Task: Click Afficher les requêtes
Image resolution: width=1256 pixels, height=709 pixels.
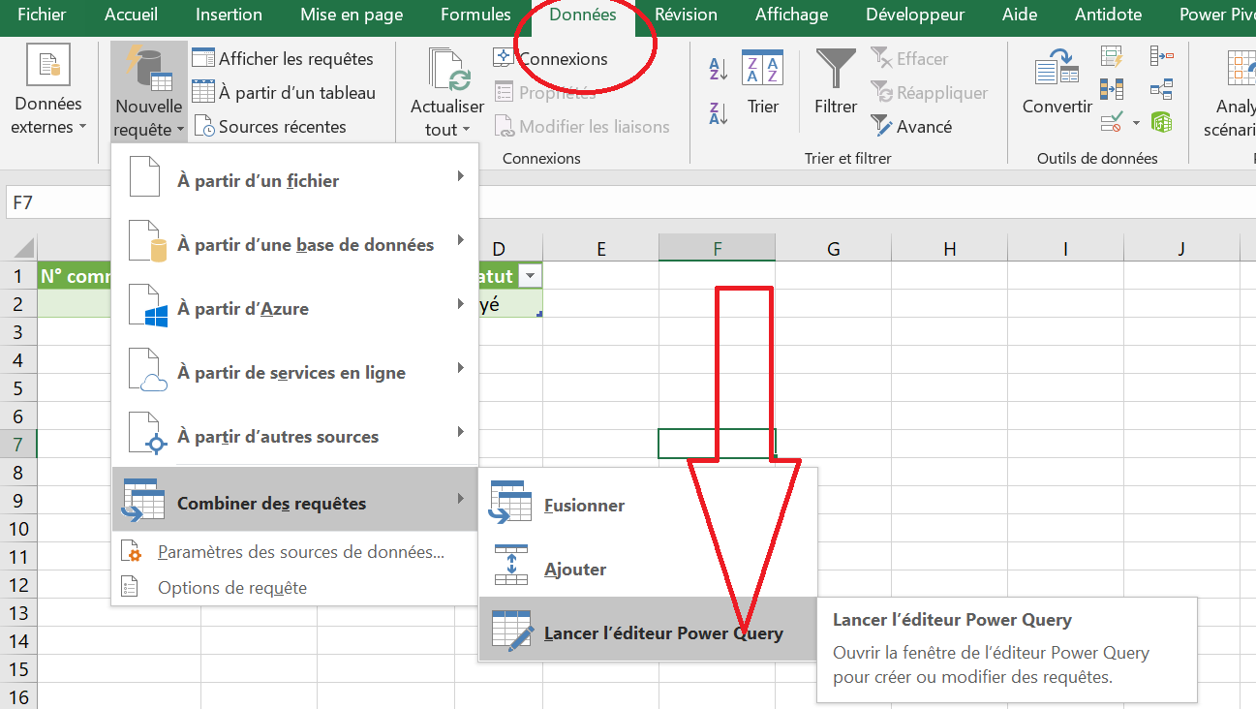Action: (283, 59)
